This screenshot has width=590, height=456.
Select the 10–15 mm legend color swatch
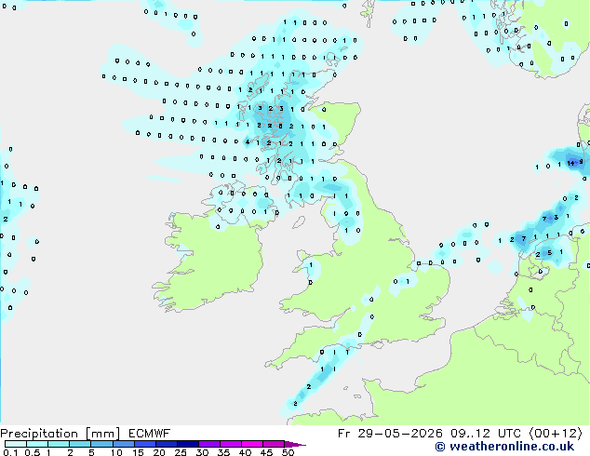(123, 444)
